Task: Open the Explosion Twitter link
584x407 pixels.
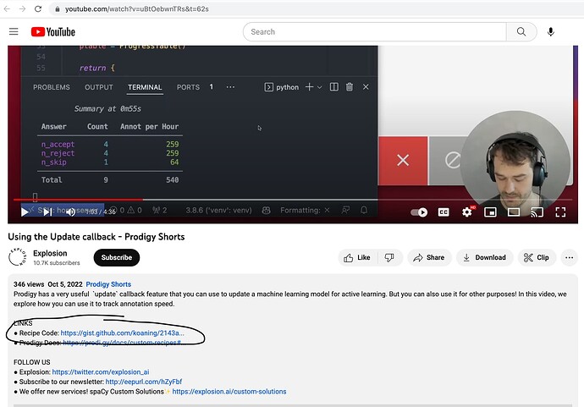Action: coord(101,372)
